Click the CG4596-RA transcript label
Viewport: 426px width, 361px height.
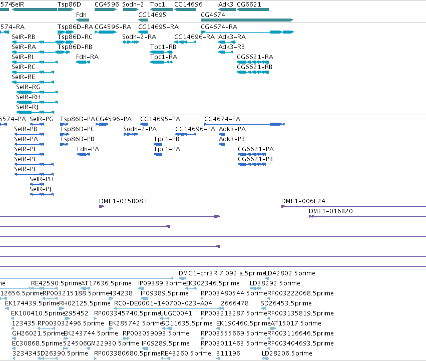click(113, 27)
